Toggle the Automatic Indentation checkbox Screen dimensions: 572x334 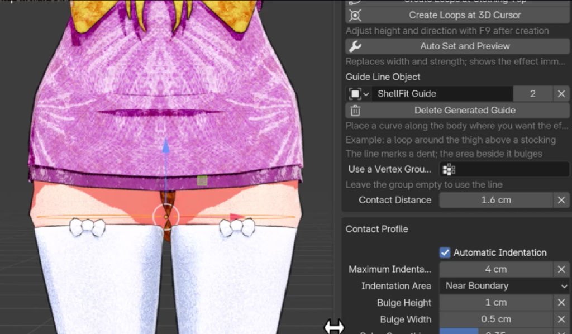pos(445,252)
